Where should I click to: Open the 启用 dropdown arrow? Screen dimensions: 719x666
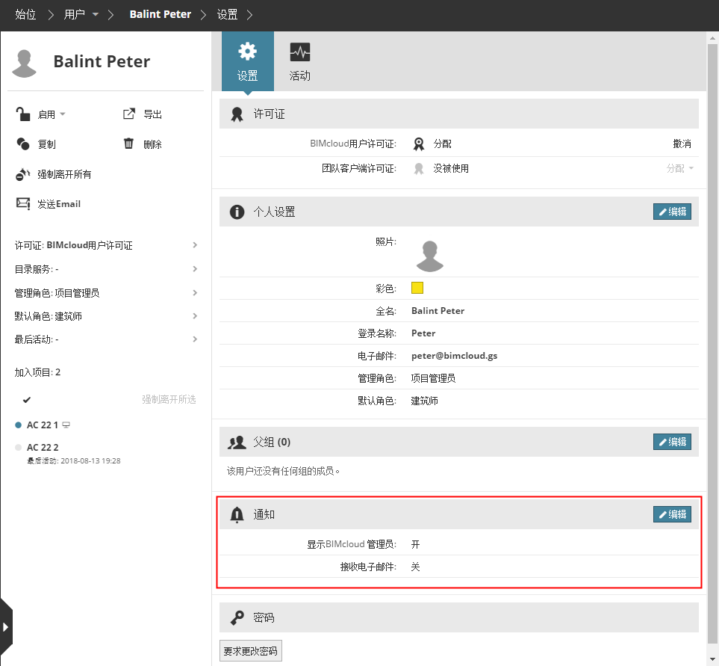point(63,114)
